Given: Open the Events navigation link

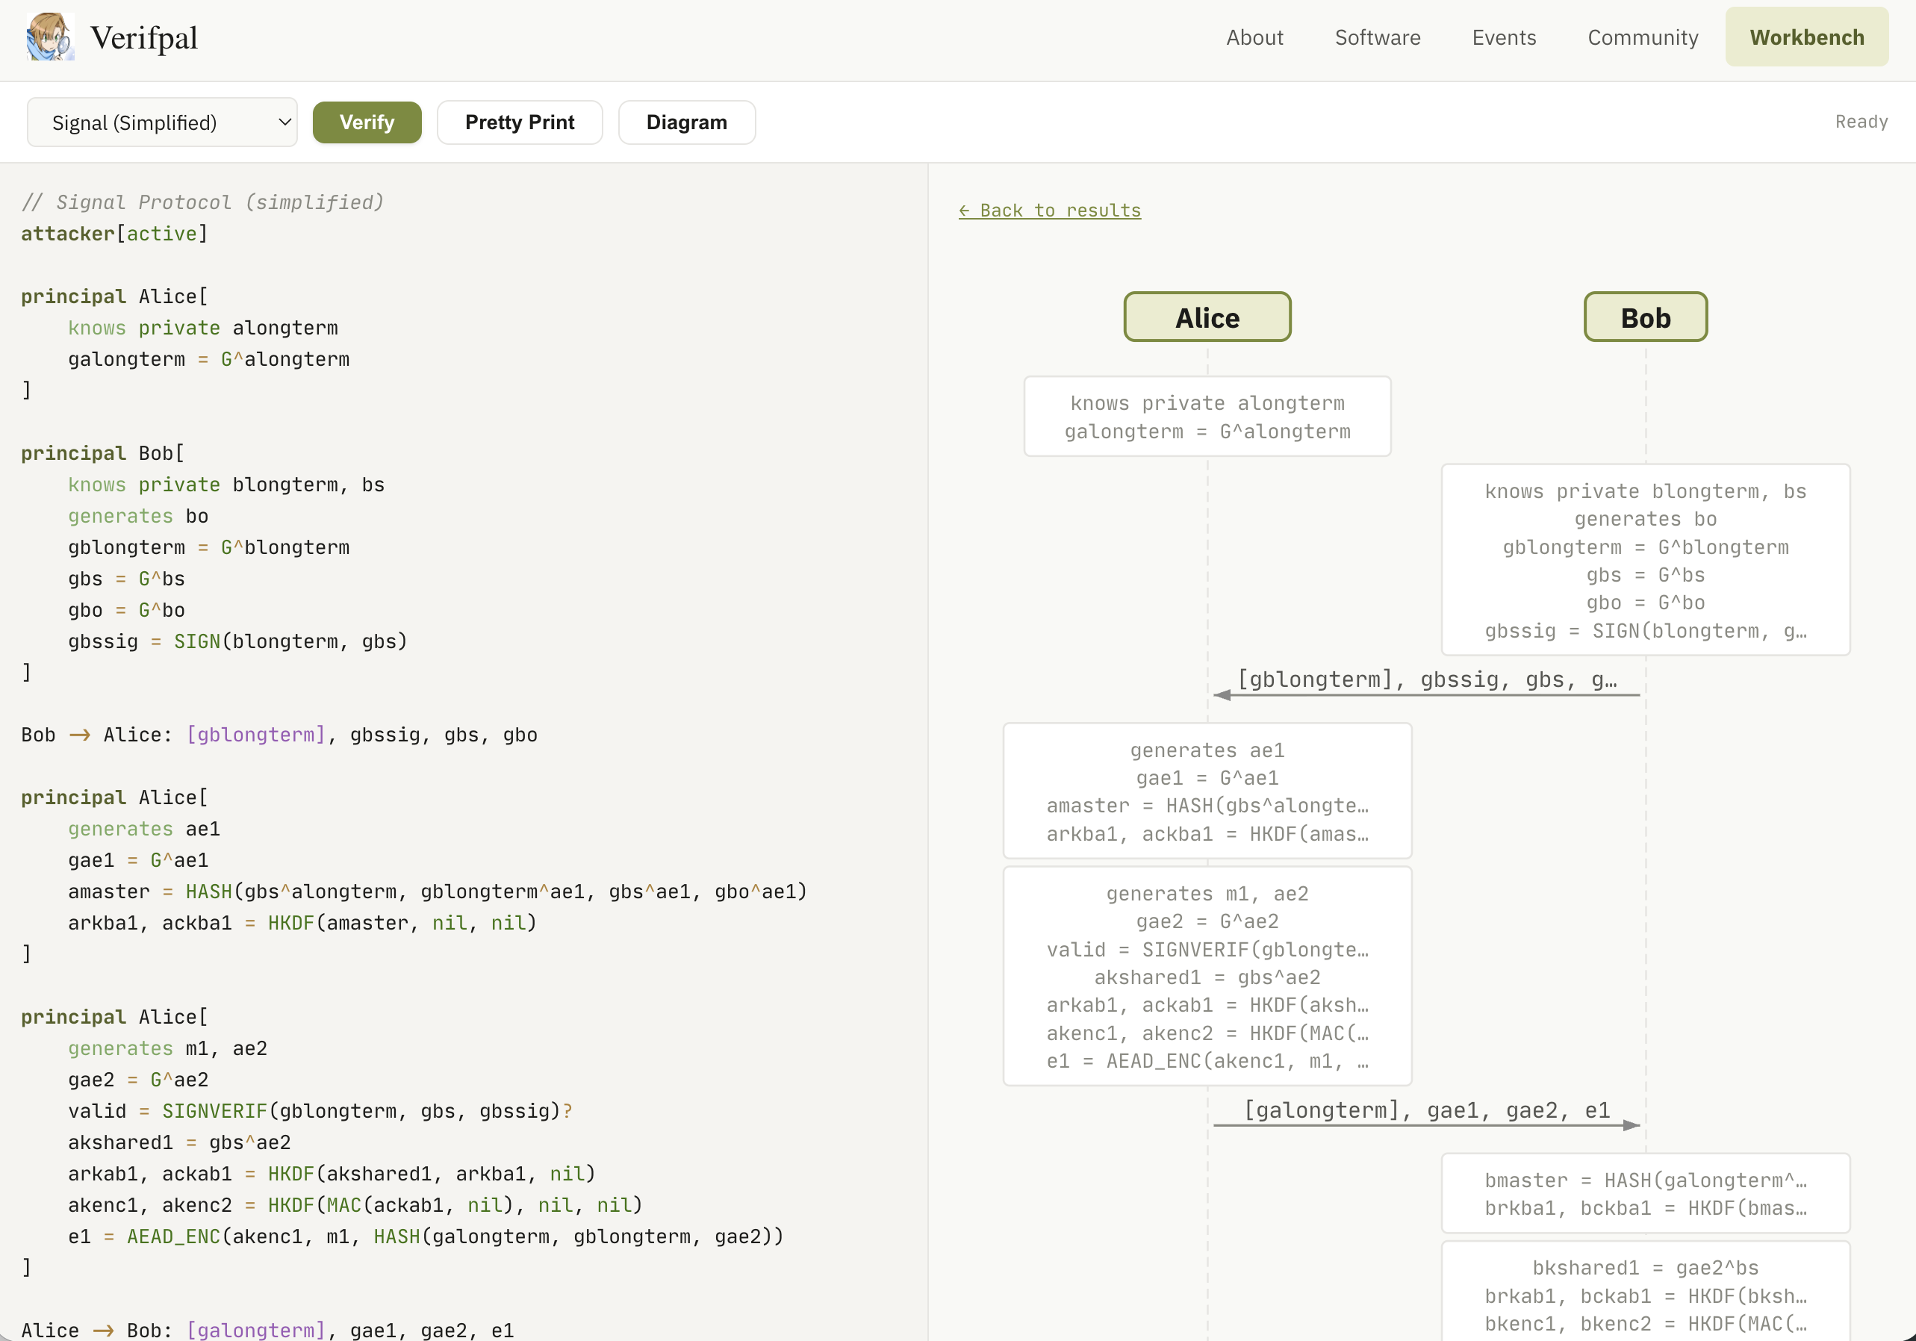Looking at the screenshot, I should click(1503, 37).
